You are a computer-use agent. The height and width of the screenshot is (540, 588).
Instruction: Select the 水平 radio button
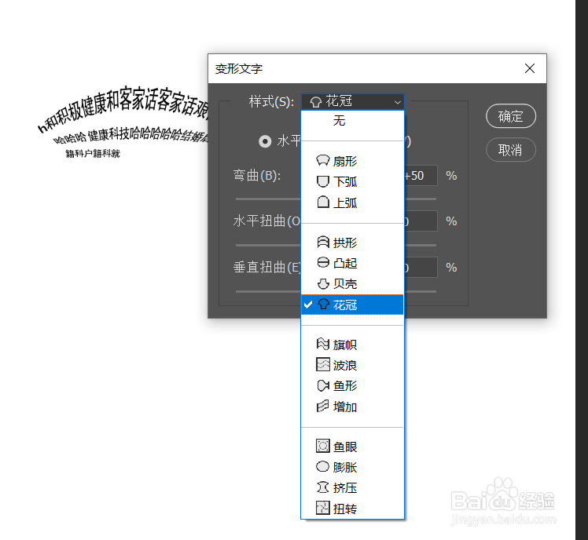pyautogui.click(x=265, y=141)
